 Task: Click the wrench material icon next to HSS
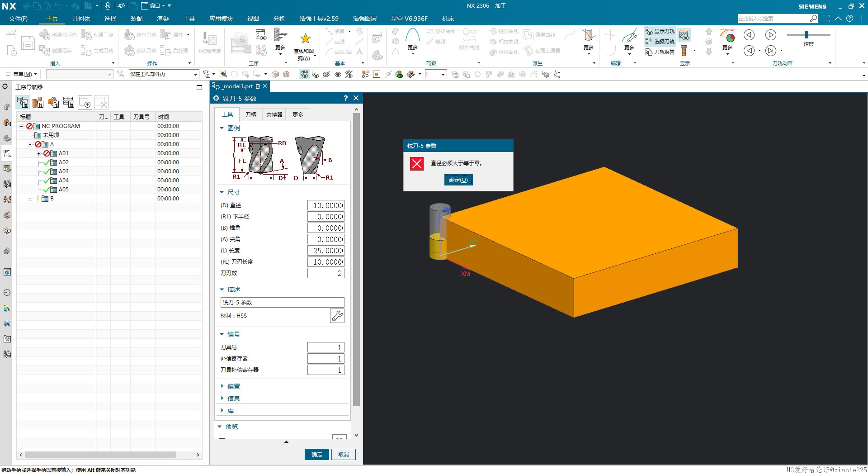tap(337, 316)
